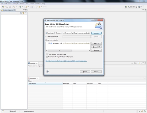Open the Resource Explorer example projects link
Viewport: 147px width, 113px height.
click(66, 61)
